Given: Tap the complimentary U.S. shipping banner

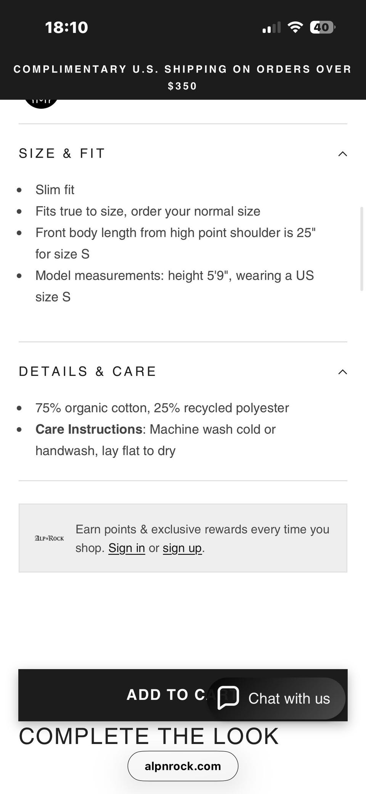Looking at the screenshot, I should click(183, 77).
